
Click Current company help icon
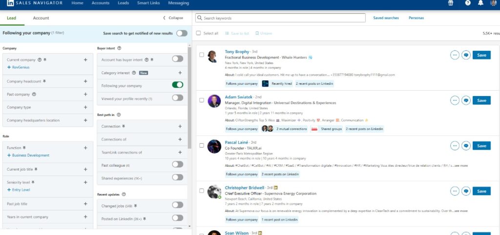(x=40, y=60)
